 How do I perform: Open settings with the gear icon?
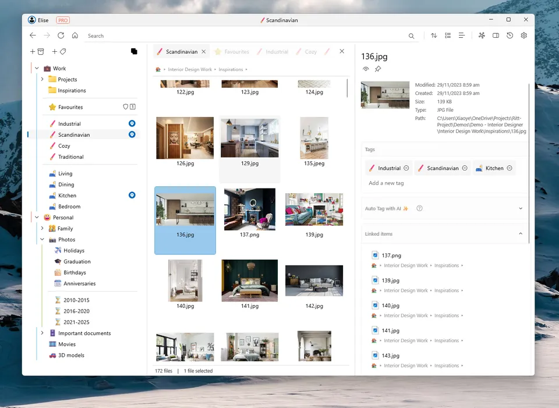523,36
